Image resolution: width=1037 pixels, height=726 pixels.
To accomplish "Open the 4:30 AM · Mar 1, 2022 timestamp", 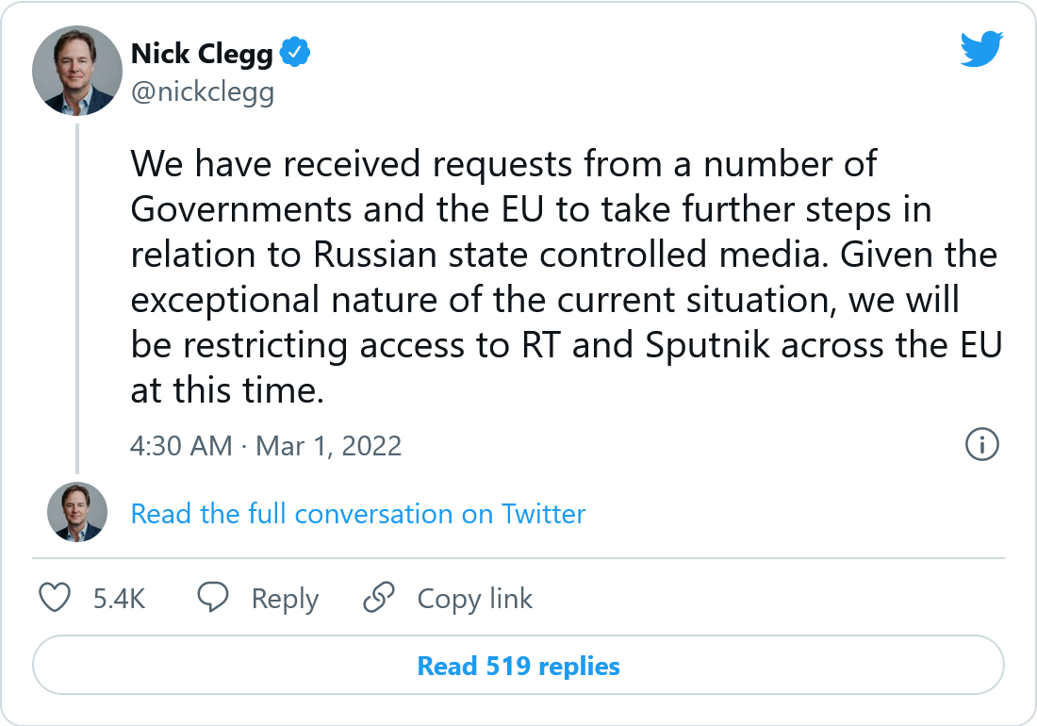I will coord(266,445).
